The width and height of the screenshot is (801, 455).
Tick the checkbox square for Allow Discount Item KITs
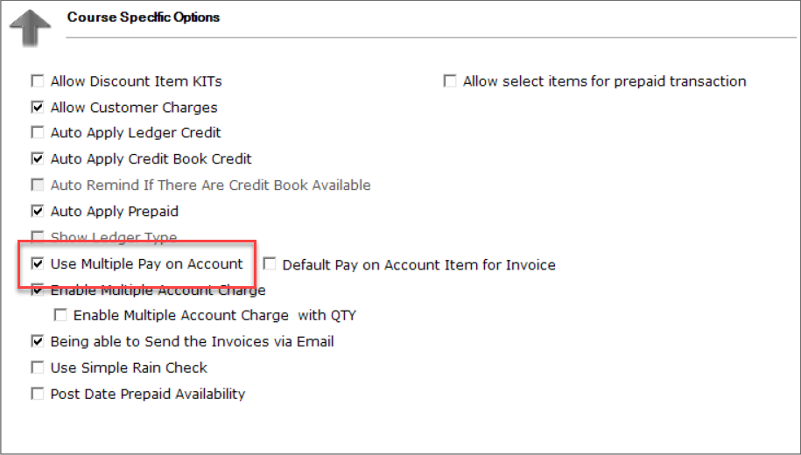click(x=38, y=81)
